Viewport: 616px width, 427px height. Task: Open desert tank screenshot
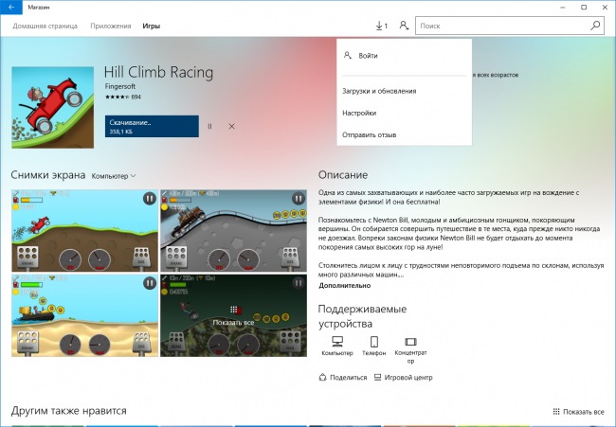[85, 315]
